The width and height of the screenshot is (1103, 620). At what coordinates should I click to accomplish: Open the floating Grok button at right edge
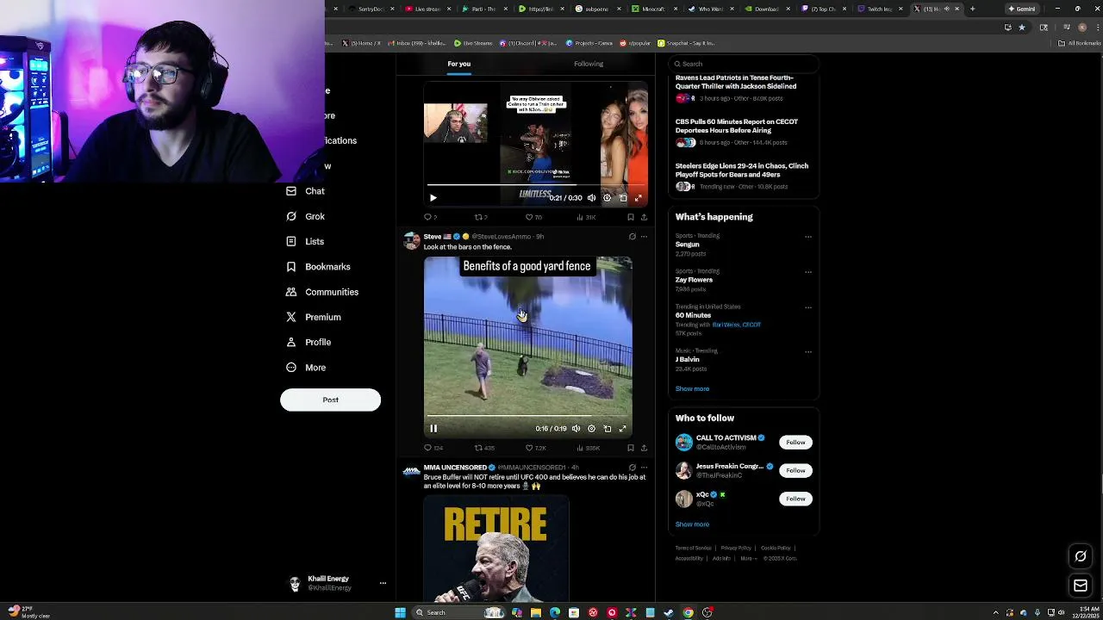tap(1081, 556)
